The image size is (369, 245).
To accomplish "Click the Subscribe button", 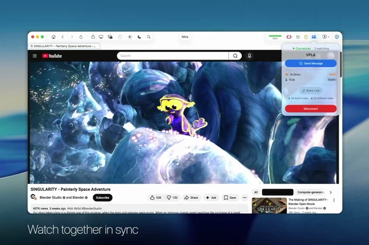I will [x=103, y=198].
